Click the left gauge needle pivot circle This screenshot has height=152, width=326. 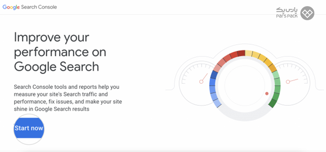tap(201, 82)
